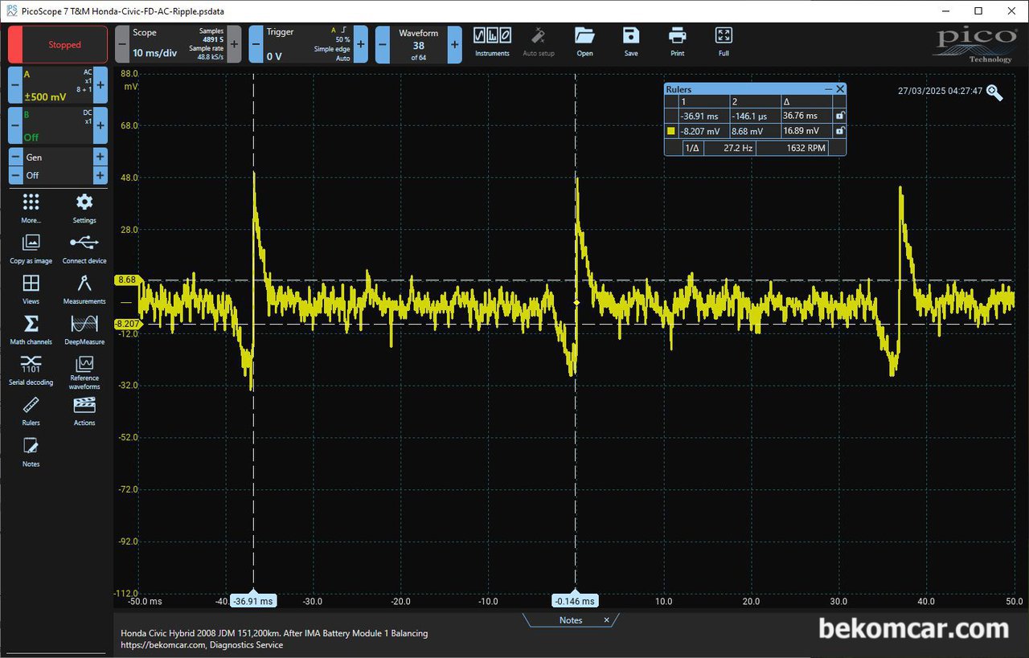Open Channel A ±500 mV options
This screenshot has width=1029, height=658.
coord(58,85)
